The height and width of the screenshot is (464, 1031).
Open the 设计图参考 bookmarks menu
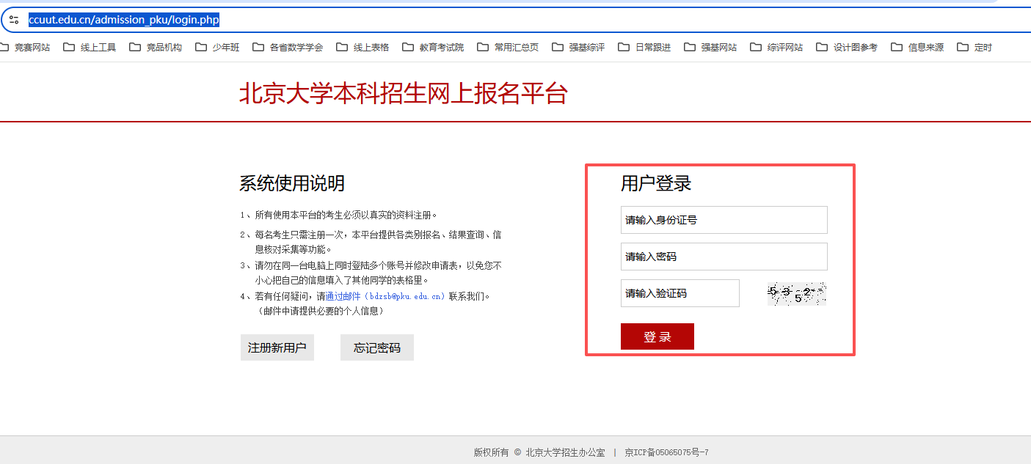coord(847,48)
